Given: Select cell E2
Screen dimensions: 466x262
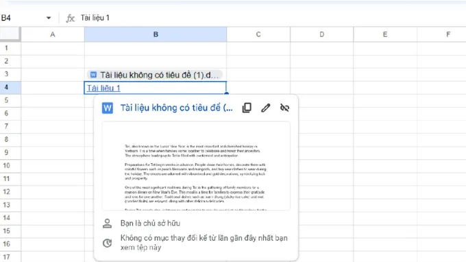Looking at the screenshot, I should (385, 61).
